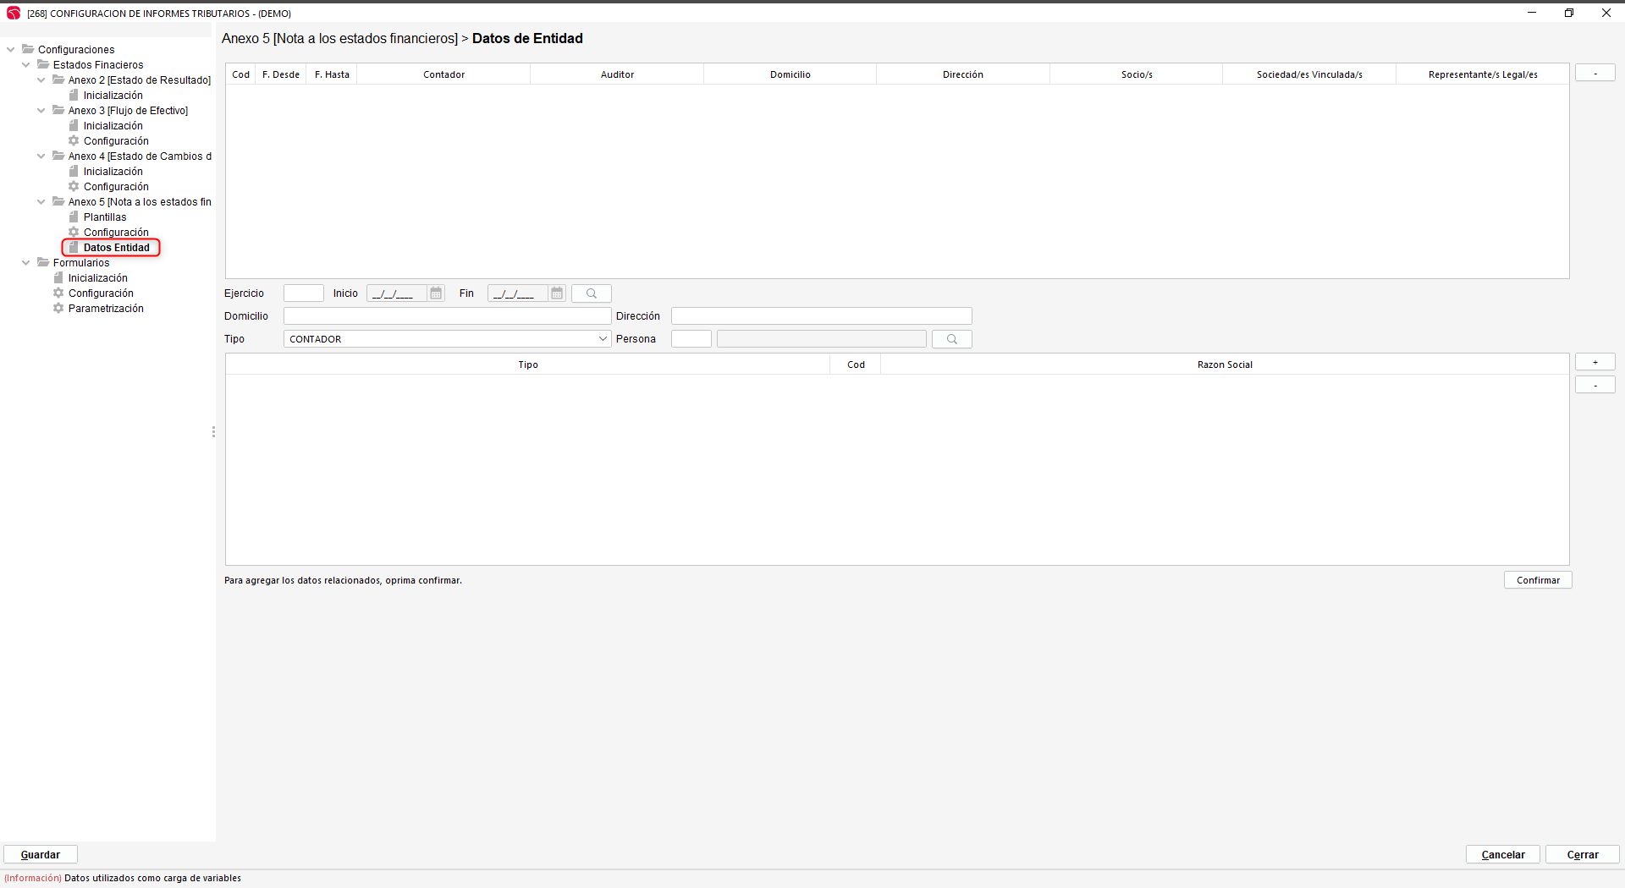Open the Fin date calendar picker
1625x888 pixels.
coord(557,293)
